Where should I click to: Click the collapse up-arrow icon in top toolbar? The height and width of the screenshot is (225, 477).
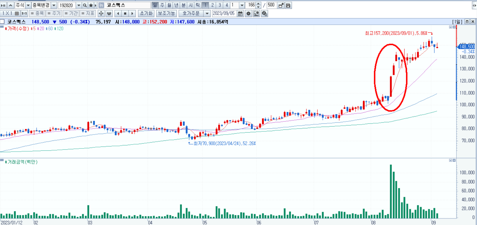coord(11,5)
